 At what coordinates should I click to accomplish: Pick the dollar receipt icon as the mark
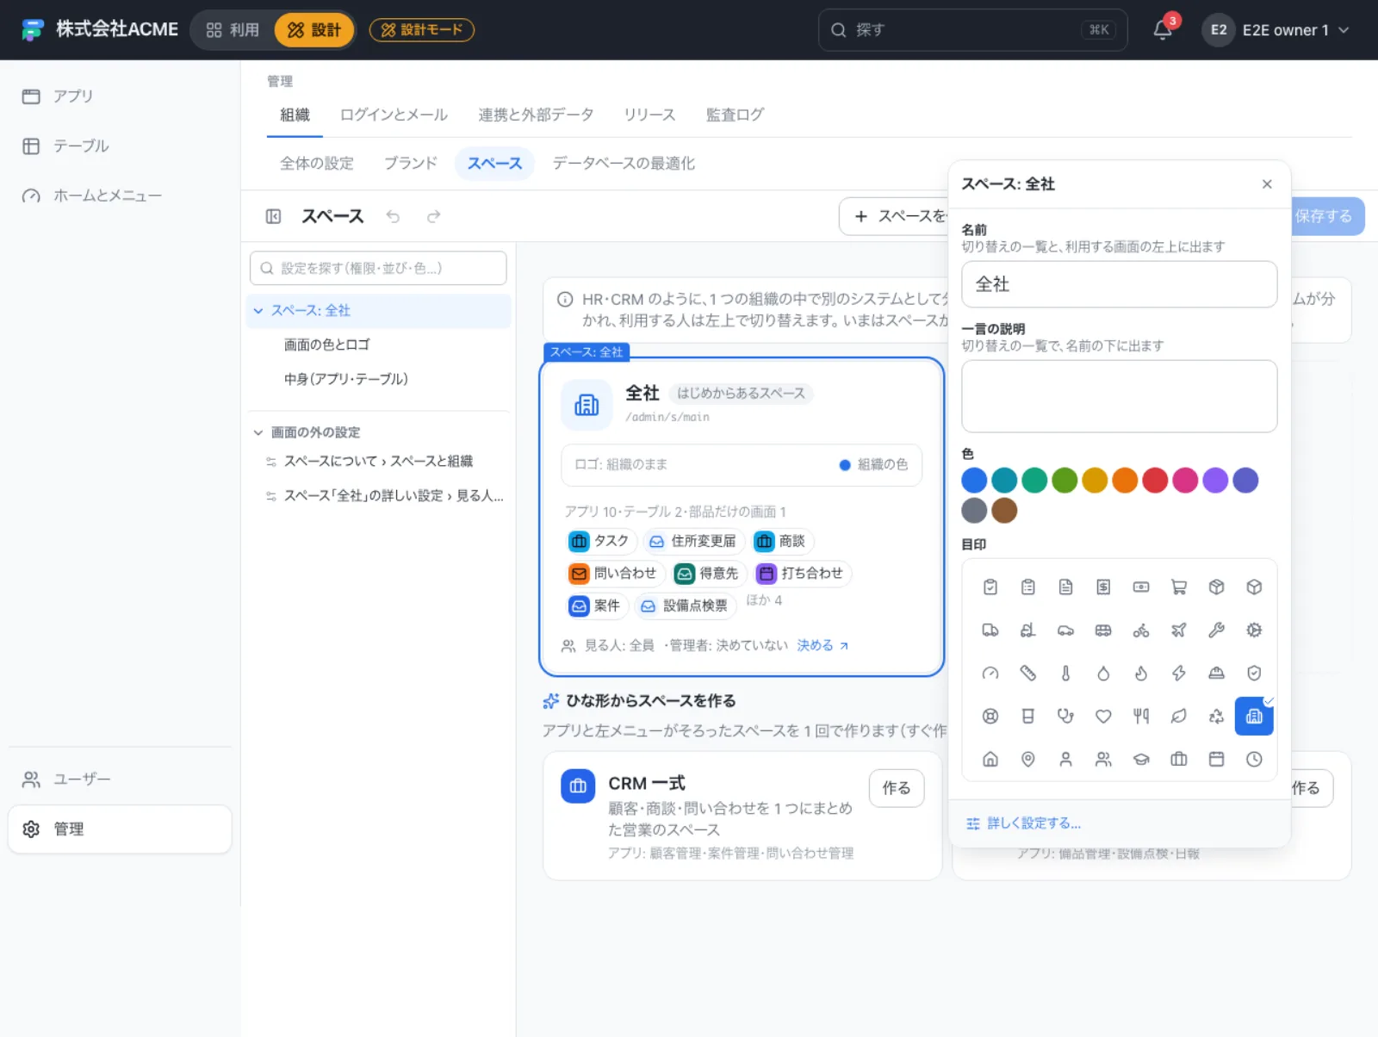pyautogui.click(x=1103, y=587)
